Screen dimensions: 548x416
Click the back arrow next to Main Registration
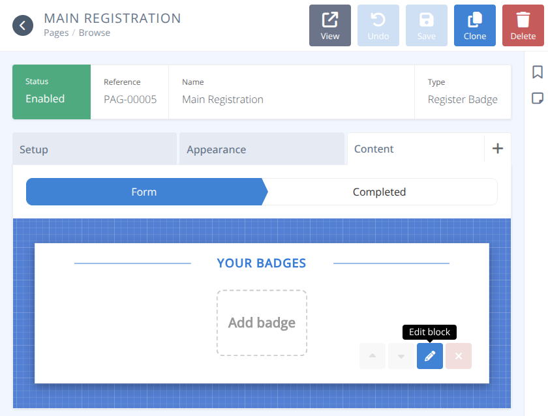coord(23,25)
